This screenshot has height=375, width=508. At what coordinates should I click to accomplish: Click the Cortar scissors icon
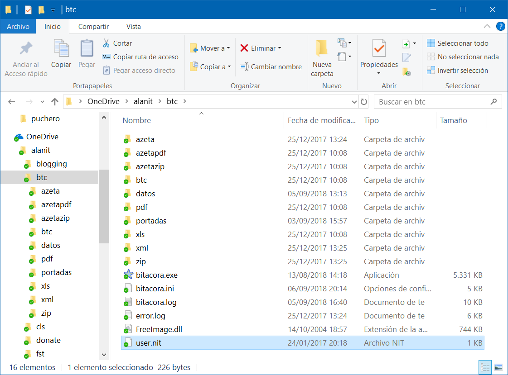point(106,43)
